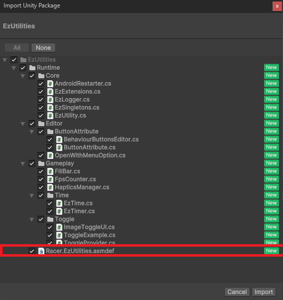Select the EzTime.cs file name
283x300 pixels.
78,203
